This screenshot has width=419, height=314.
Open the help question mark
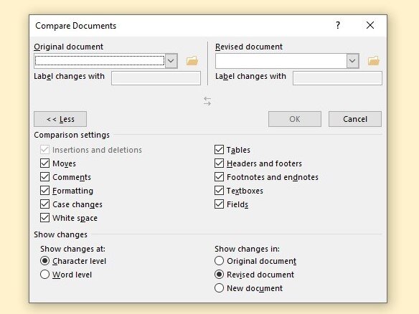click(x=338, y=25)
